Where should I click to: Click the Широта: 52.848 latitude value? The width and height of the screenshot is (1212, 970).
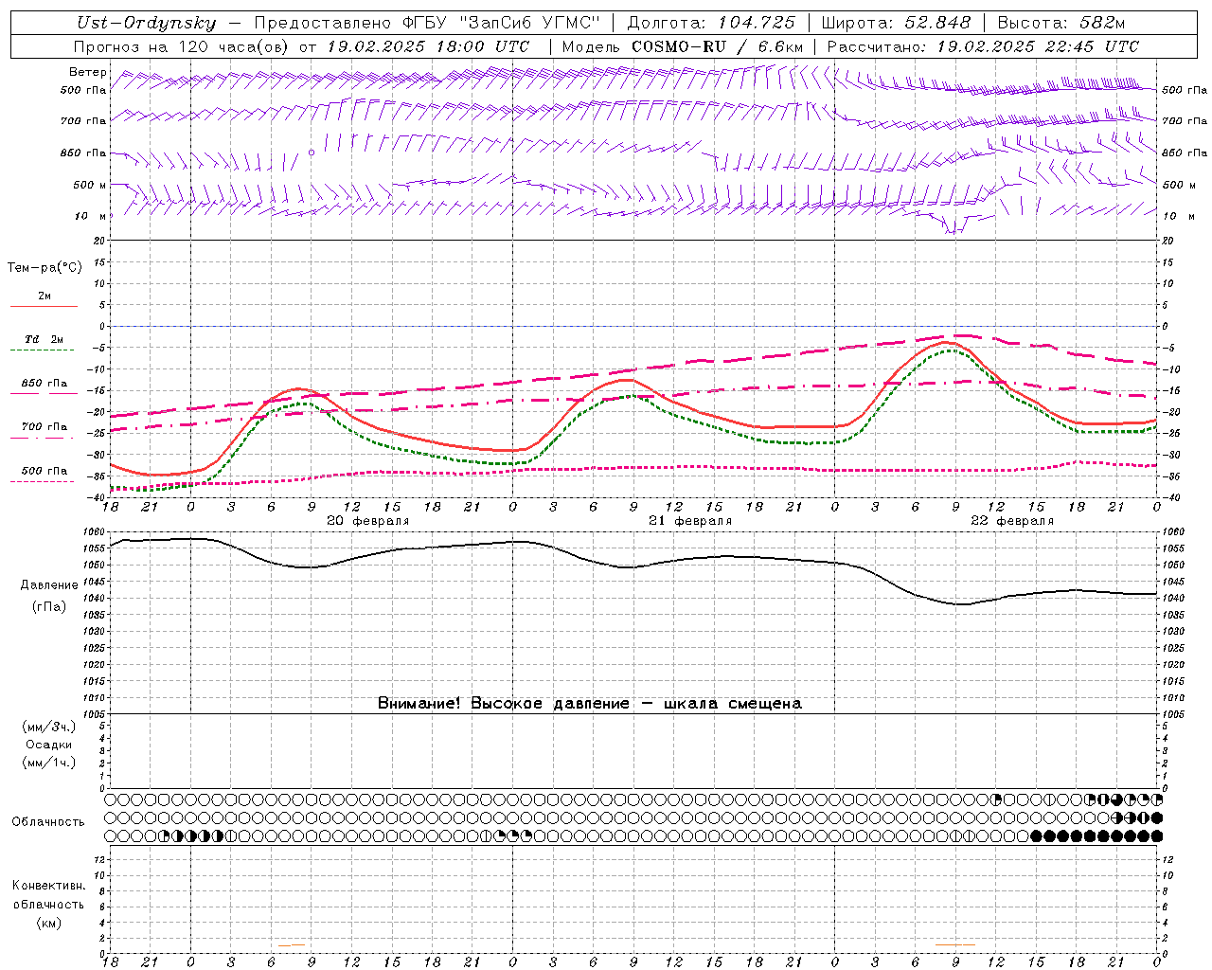895,23
